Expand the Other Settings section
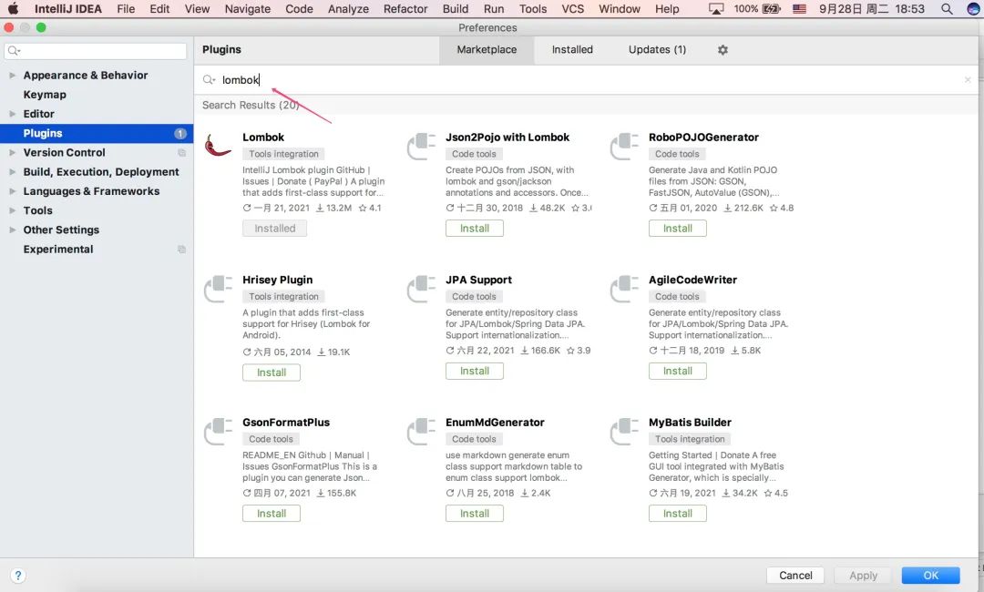Image resolution: width=984 pixels, height=592 pixels. tap(12, 230)
